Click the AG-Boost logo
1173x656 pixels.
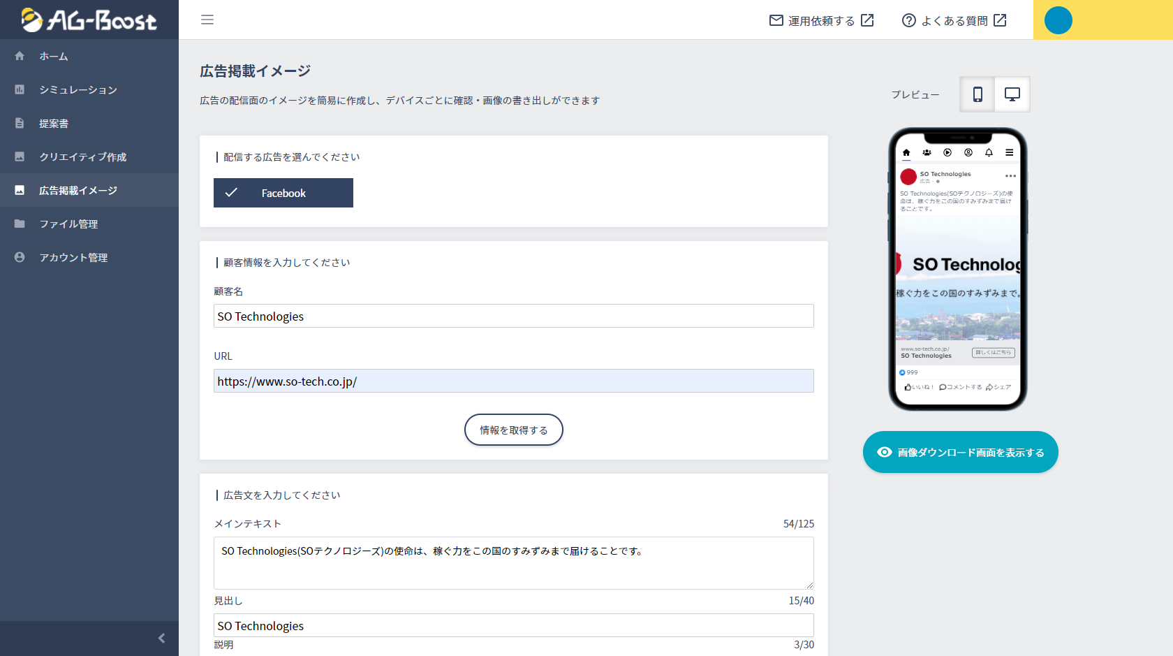[x=89, y=20]
